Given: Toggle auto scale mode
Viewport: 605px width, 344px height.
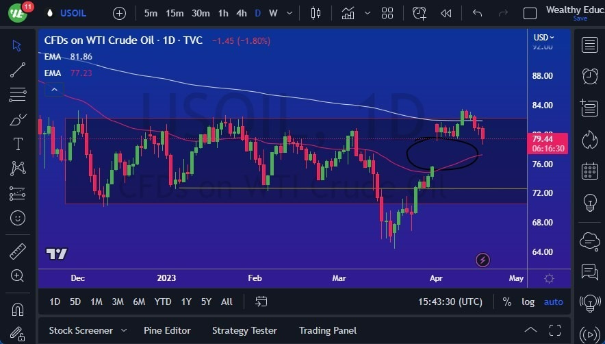Looking at the screenshot, I should click(553, 302).
